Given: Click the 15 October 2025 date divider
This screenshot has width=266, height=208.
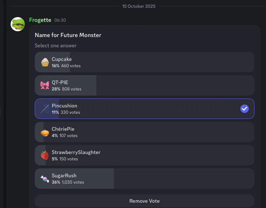Looking at the screenshot, I should 139,6.
